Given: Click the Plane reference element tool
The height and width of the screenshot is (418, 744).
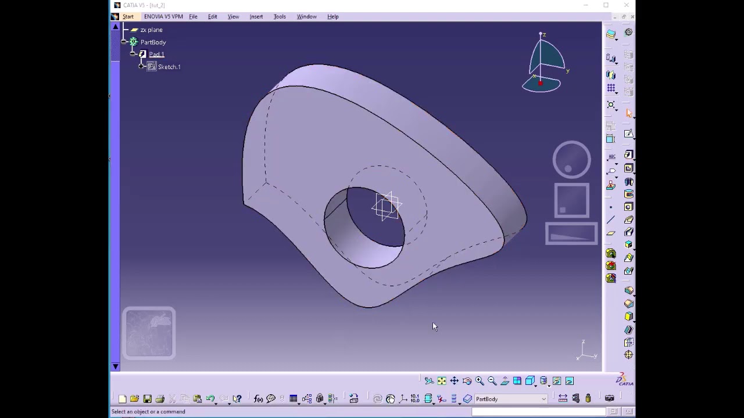Looking at the screenshot, I should click(x=610, y=233).
